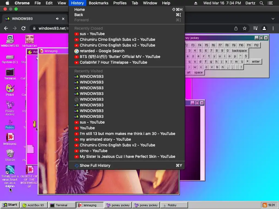Reopen 'retarded - Google Search' entry
This screenshot has width=279, height=209.
point(127,51)
